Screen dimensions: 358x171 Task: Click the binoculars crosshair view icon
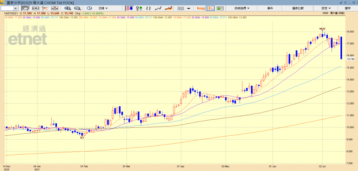click(x=36, y=8)
